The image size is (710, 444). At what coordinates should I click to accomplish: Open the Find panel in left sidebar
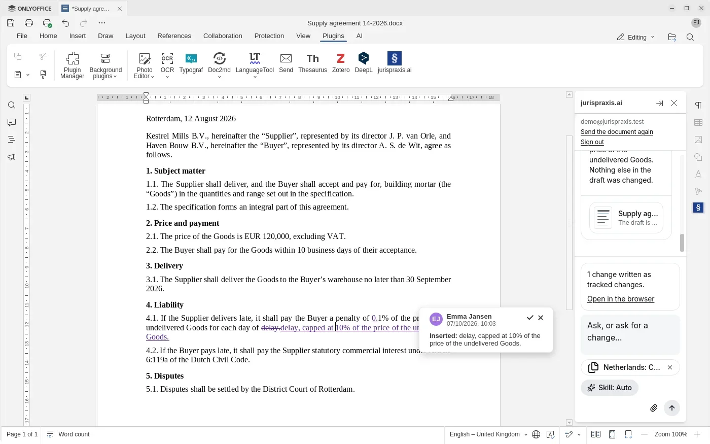pos(12,105)
